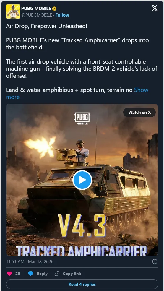Click the Copy link label
The width and height of the screenshot is (164, 291).
coord(72,274)
